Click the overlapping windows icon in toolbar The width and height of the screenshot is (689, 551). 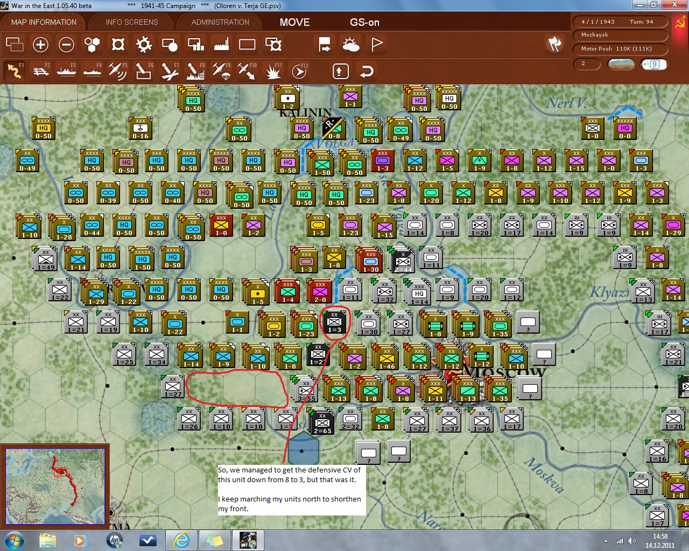click(15, 44)
